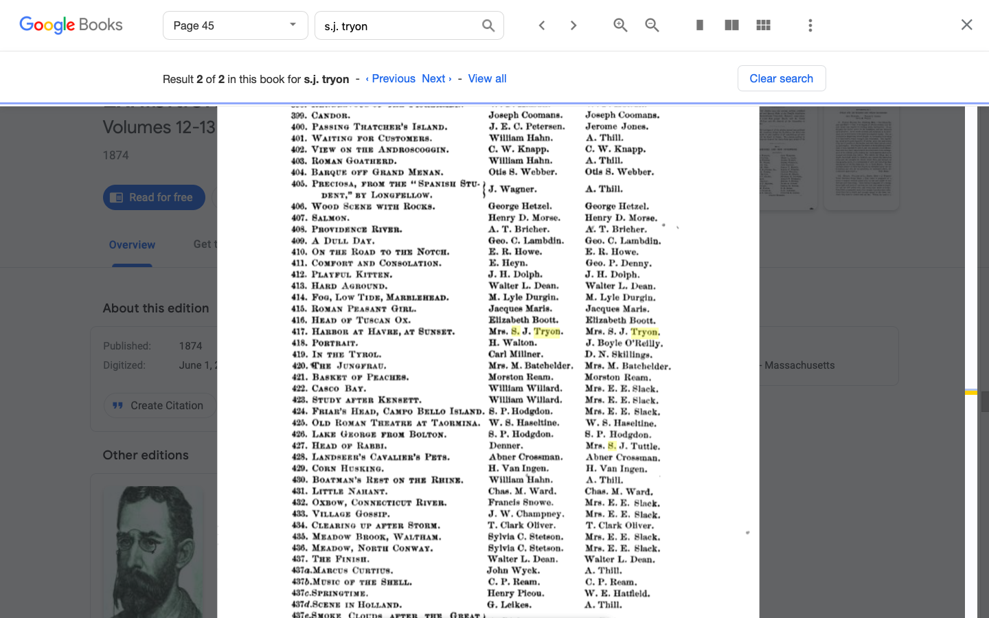This screenshot has width=989, height=618.
Task: Switch to the Overview tab
Action: (132, 244)
